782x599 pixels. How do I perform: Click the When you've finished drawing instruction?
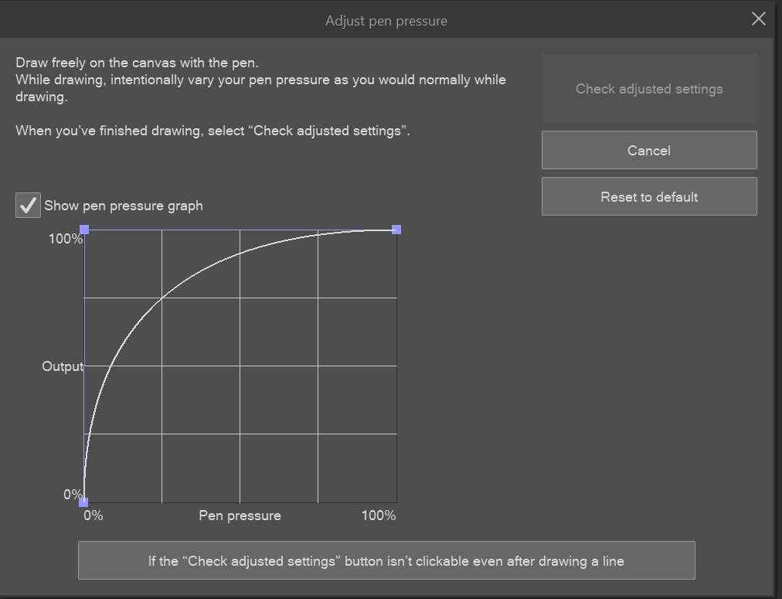(x=213, y=131)
